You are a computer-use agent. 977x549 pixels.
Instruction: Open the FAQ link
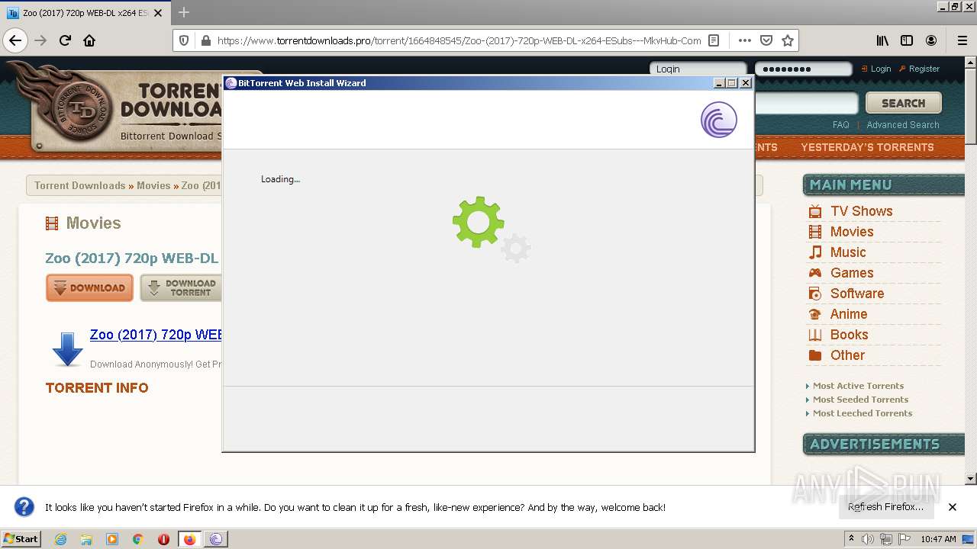coord(840,124)
